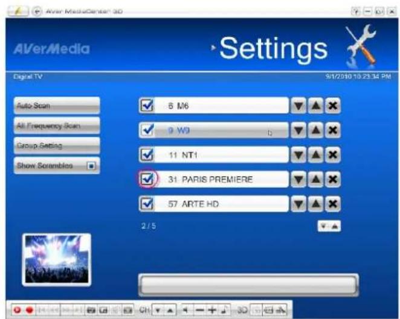
Task: Click the Auto Scan button
Action: [57, 106]
